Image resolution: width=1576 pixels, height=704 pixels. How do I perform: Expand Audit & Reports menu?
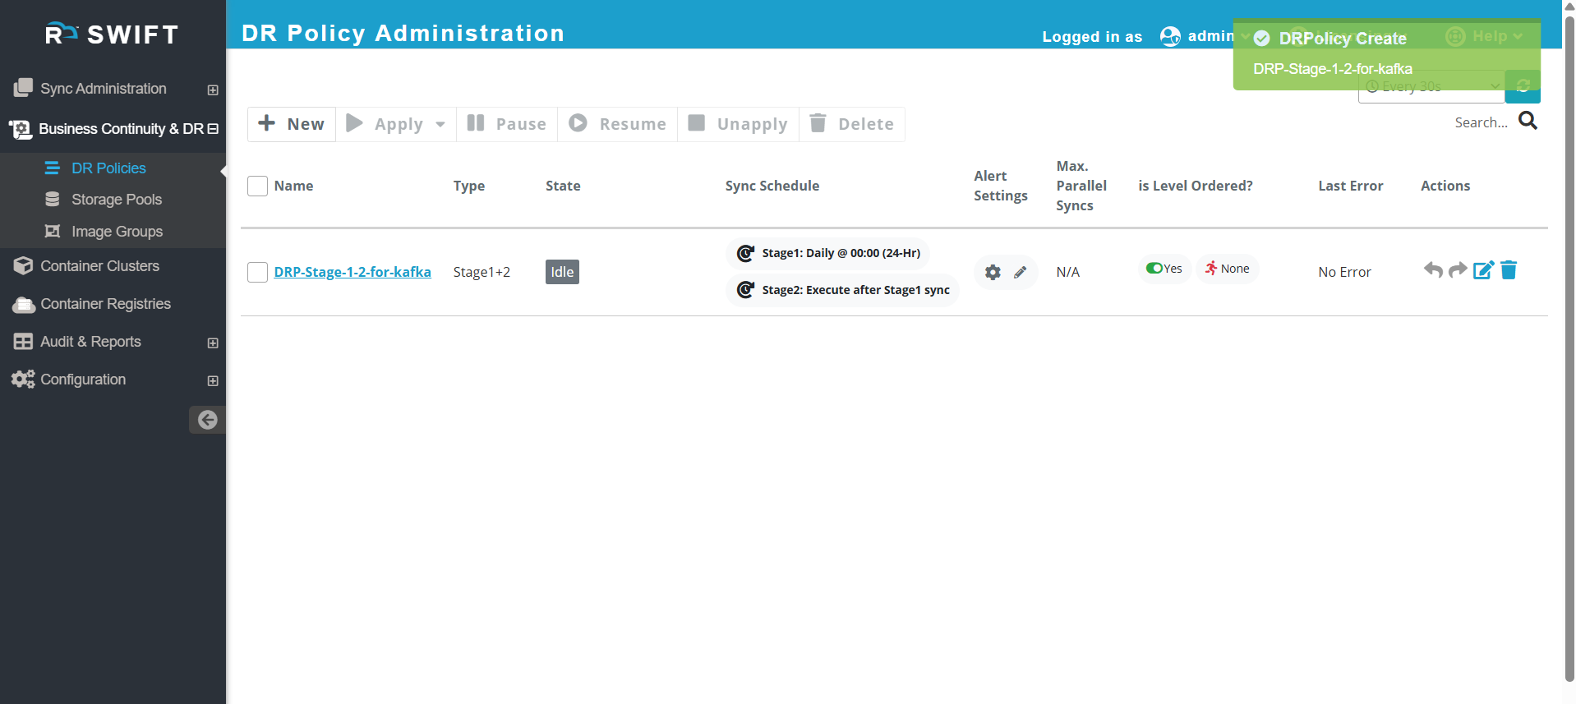tap(213, 343)
